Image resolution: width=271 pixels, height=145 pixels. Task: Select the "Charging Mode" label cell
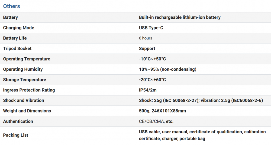19,28
